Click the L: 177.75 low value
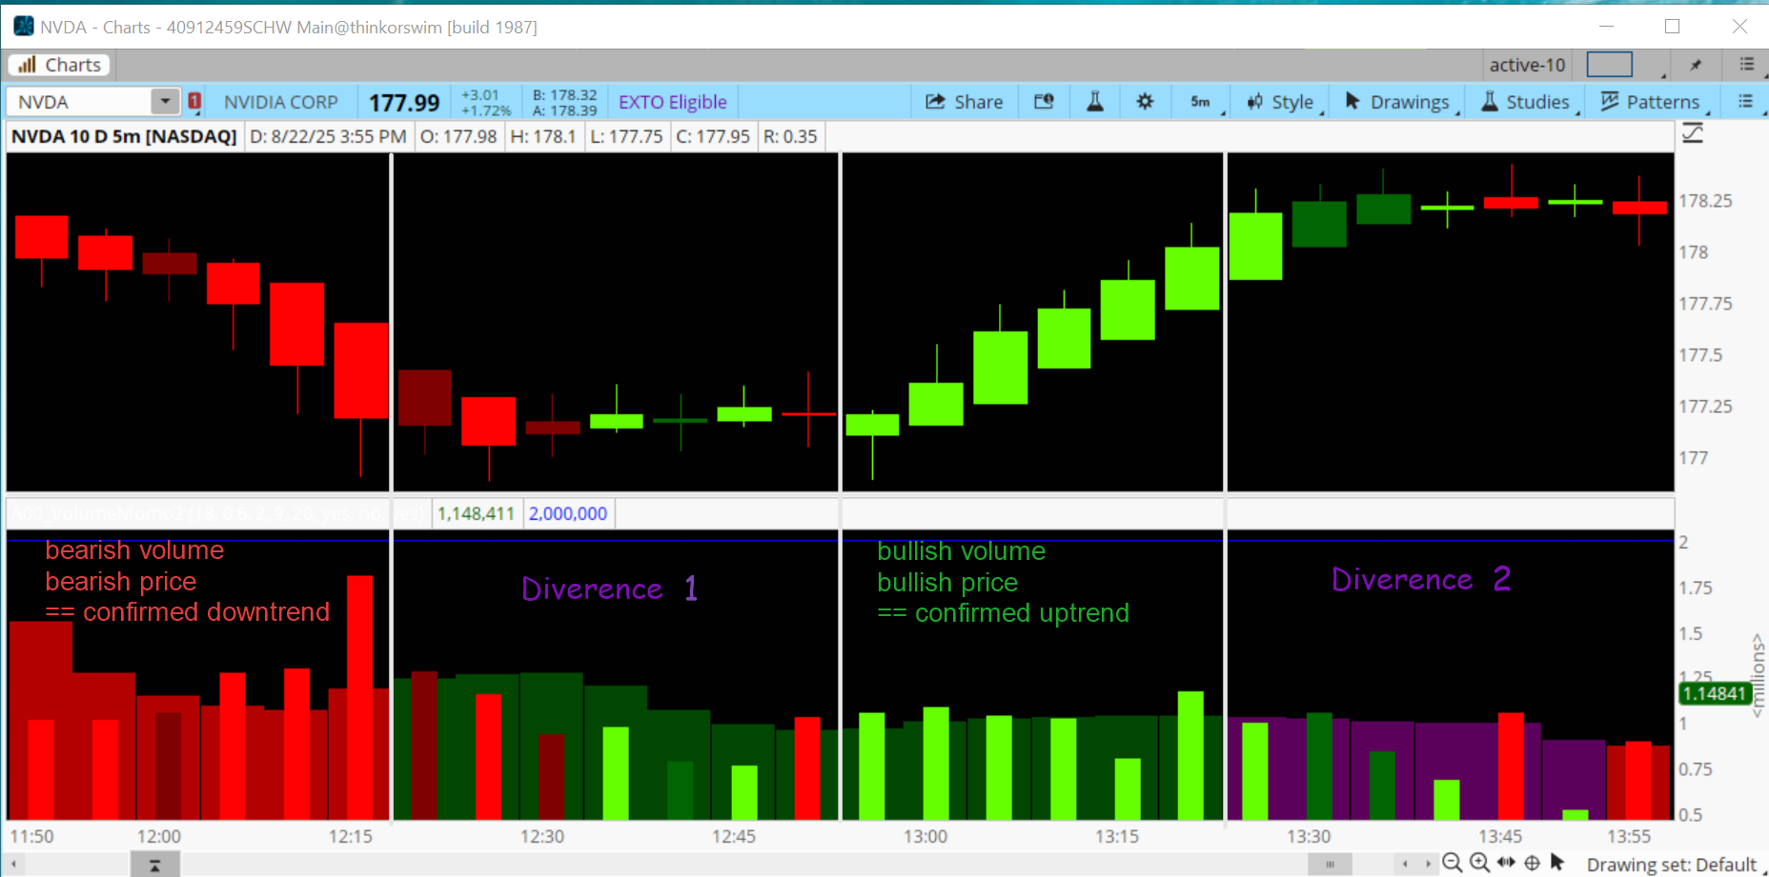The width and height of the screenshot is (1769, 877). click(x=626, y=136)
